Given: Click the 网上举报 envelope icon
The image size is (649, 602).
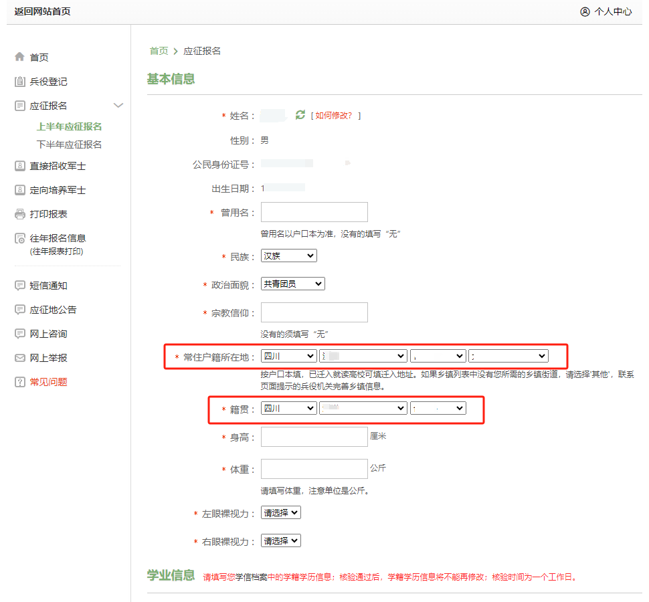Looking at the screenshot, I should [19, 358].
